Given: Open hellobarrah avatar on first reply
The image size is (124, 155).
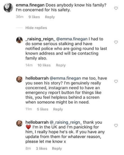Looking at the screenshot, I should click(19, 79).
